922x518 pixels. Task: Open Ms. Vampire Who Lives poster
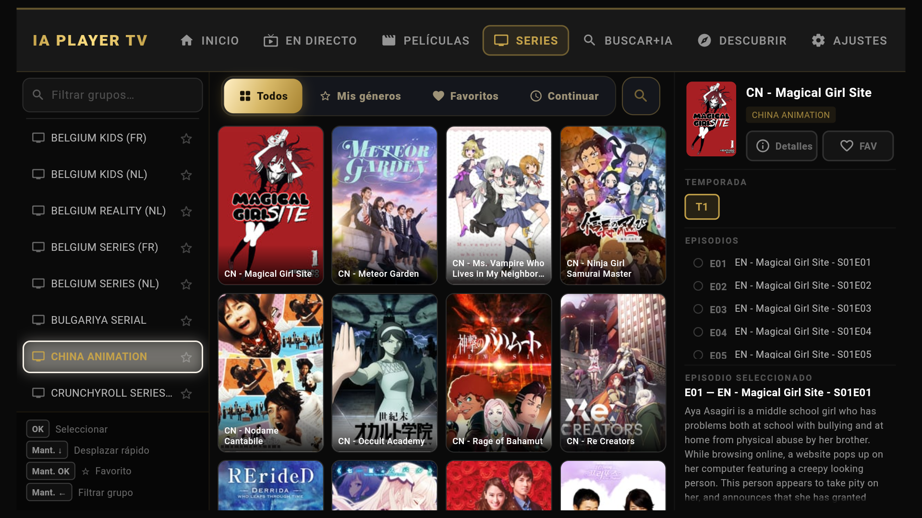(499, 205)
